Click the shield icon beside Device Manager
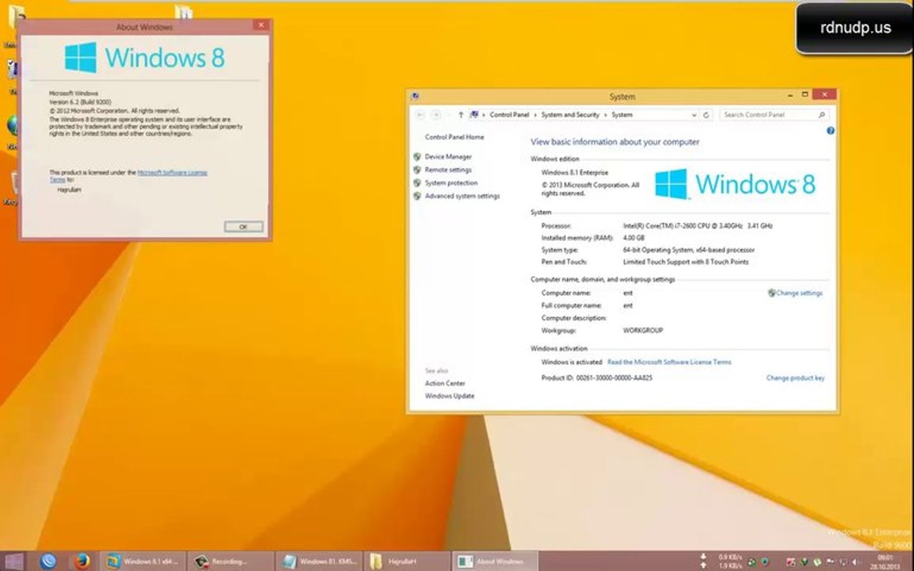914x571 pixels. pyautogui.click(x=417, y=156)
